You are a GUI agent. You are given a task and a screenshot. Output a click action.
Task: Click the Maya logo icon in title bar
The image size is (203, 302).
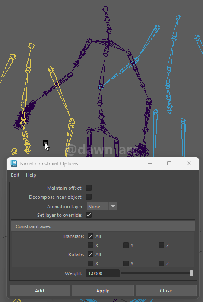[x=14, y=163]
